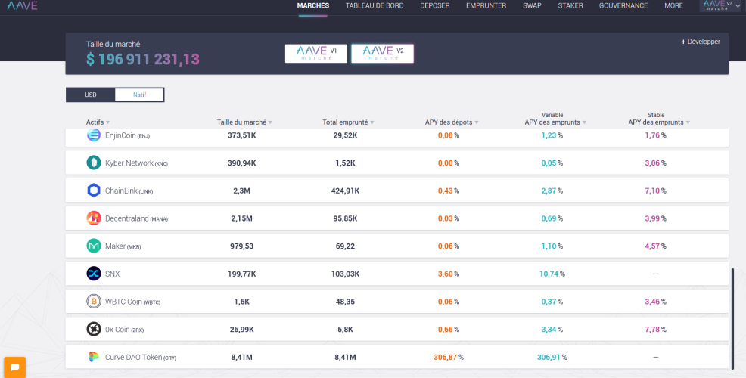Click the WBTC Coin icon

[94, 302]
